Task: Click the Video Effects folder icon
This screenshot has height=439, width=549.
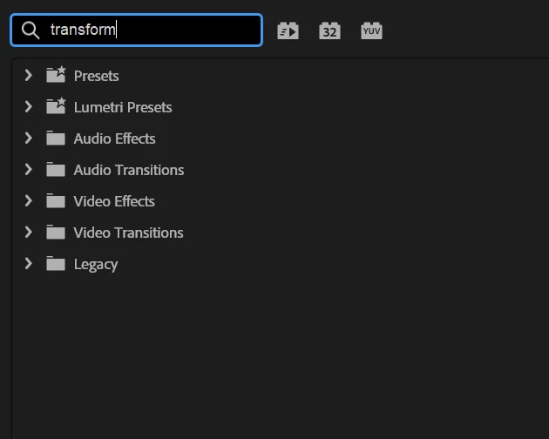Action: (56, 201)
